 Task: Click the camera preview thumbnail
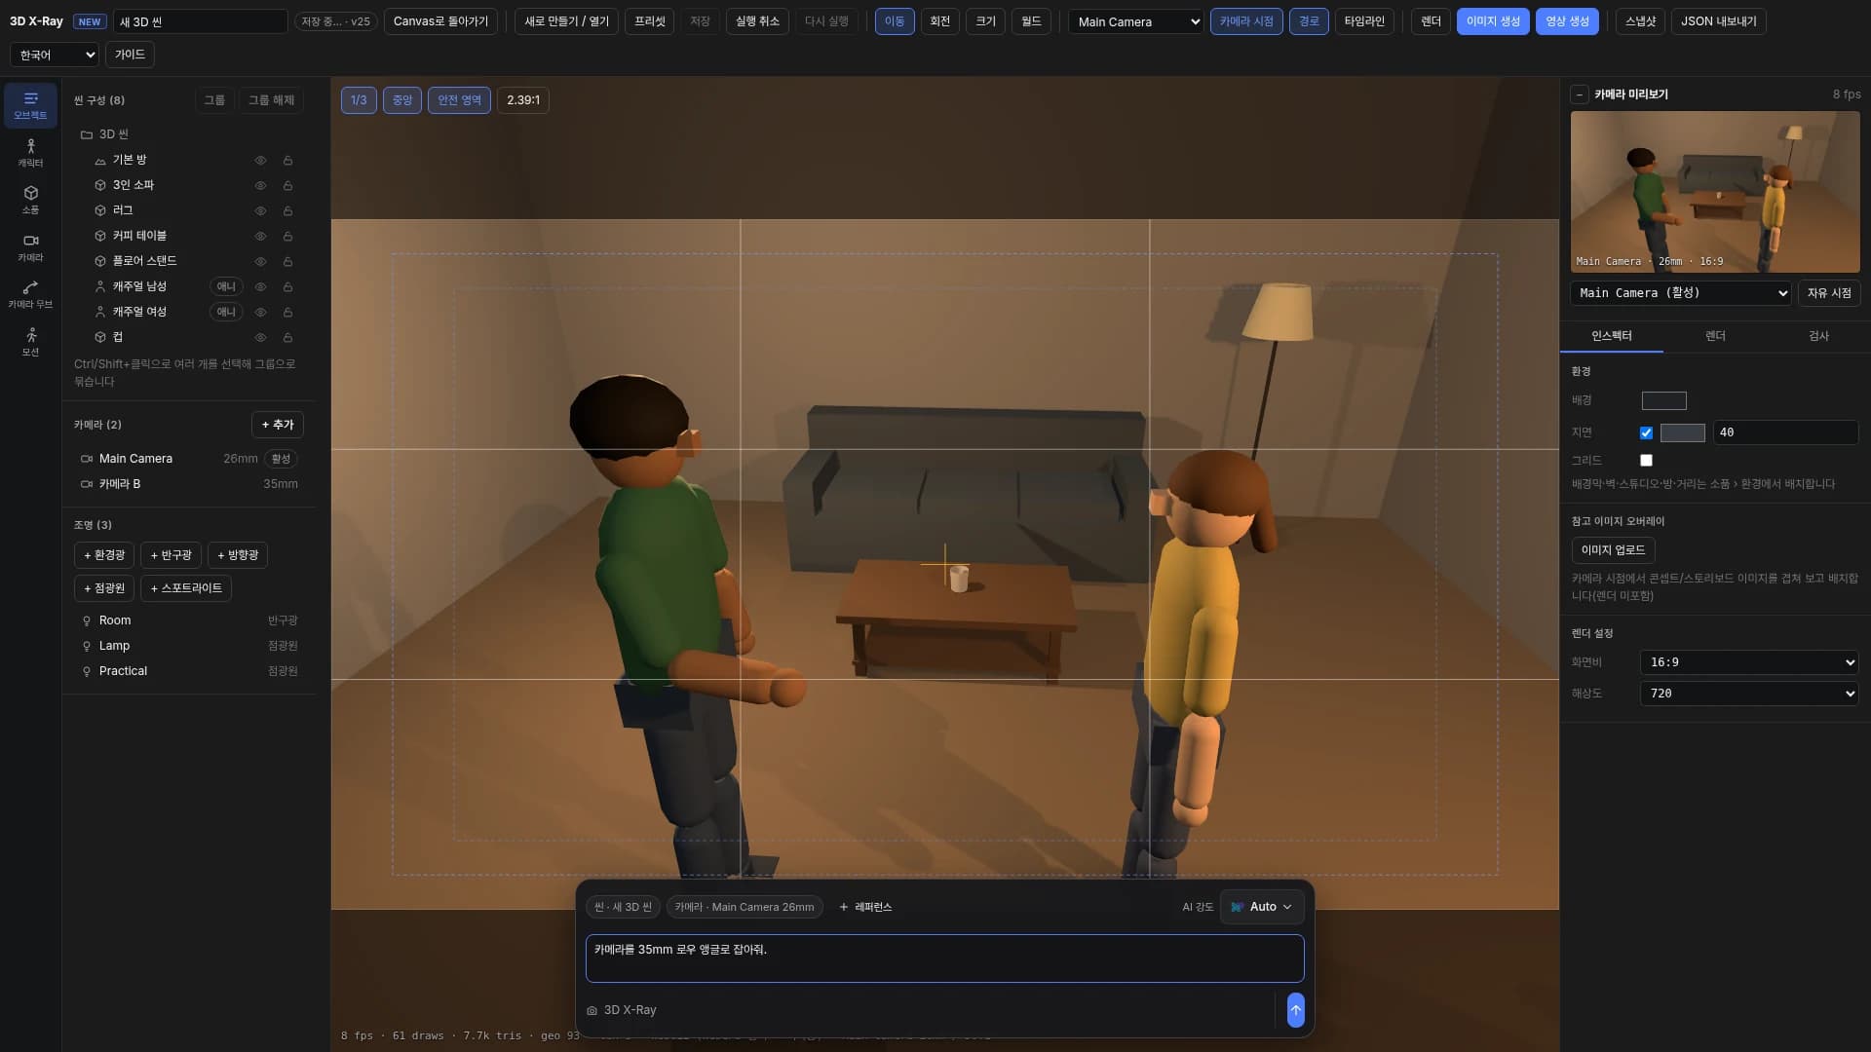point(1714,192)
